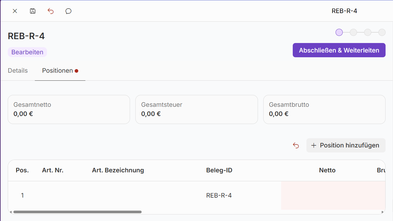Click the red undo icon in top toolbar

point(51,11)
